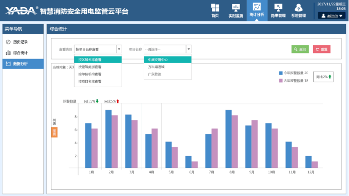Click the 综合统计 bar chart icon

[8, 53]
